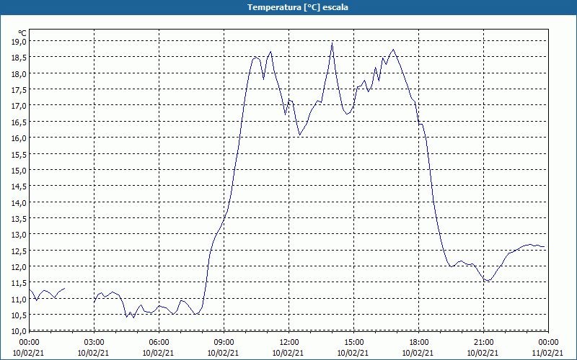Click the 16,5 value on the y-axis

point(19,122)
